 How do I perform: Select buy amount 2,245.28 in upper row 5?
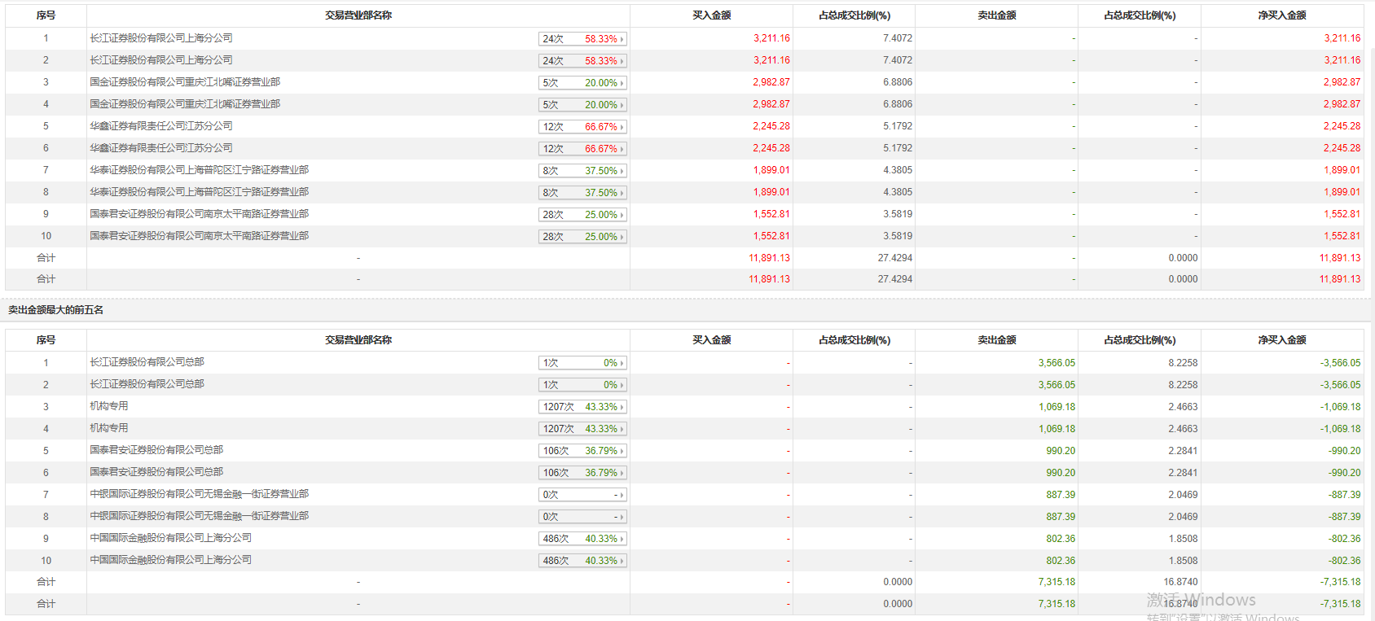771,126
